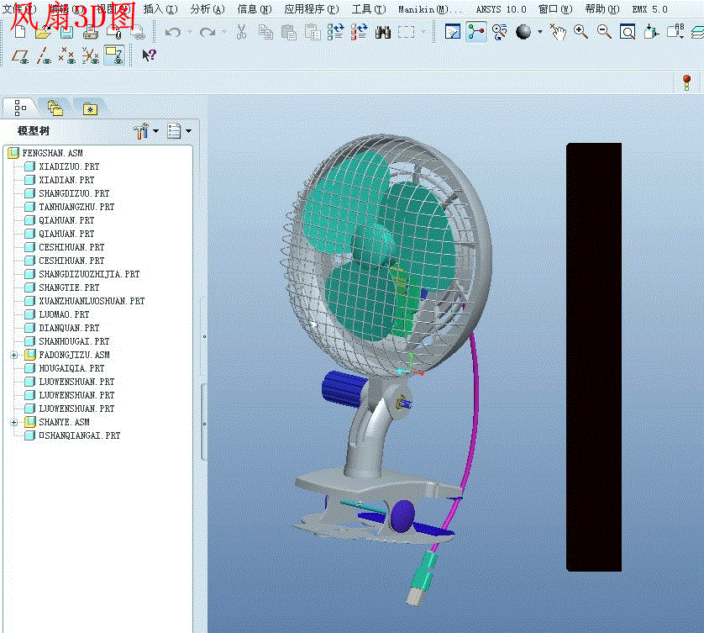Open the Redo history dropdown arrow
This screenshot has width=704, height=633.
click(224, 32)
